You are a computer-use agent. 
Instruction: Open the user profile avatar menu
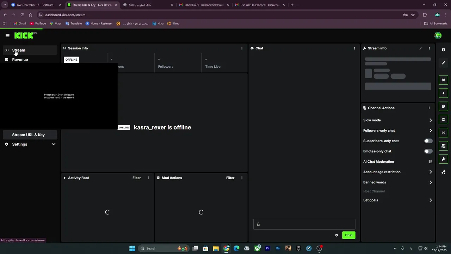438,35
